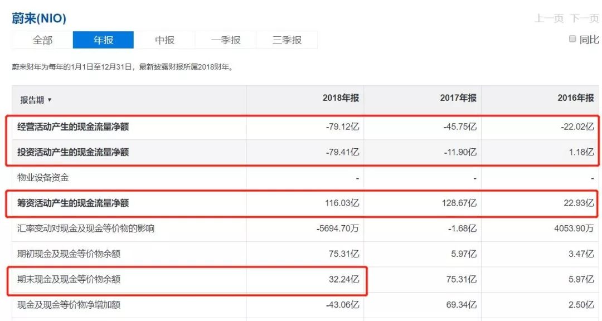The height and width of the screenshot is (321, 602).
Task: Switch to the 一季报 tab
Action: [225, 40]
